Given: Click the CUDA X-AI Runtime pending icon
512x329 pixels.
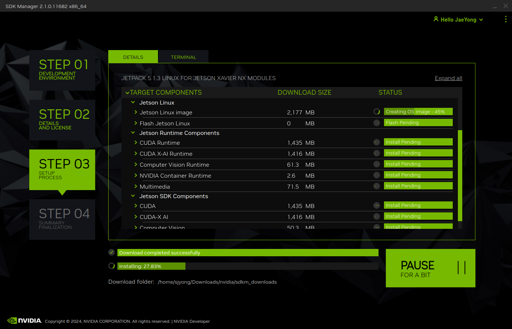Looking at the screenshot, I should tap(377, 153).
